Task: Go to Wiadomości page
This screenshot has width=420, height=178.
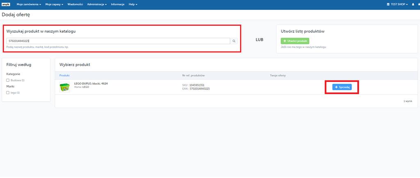Action: pos(75,5)
